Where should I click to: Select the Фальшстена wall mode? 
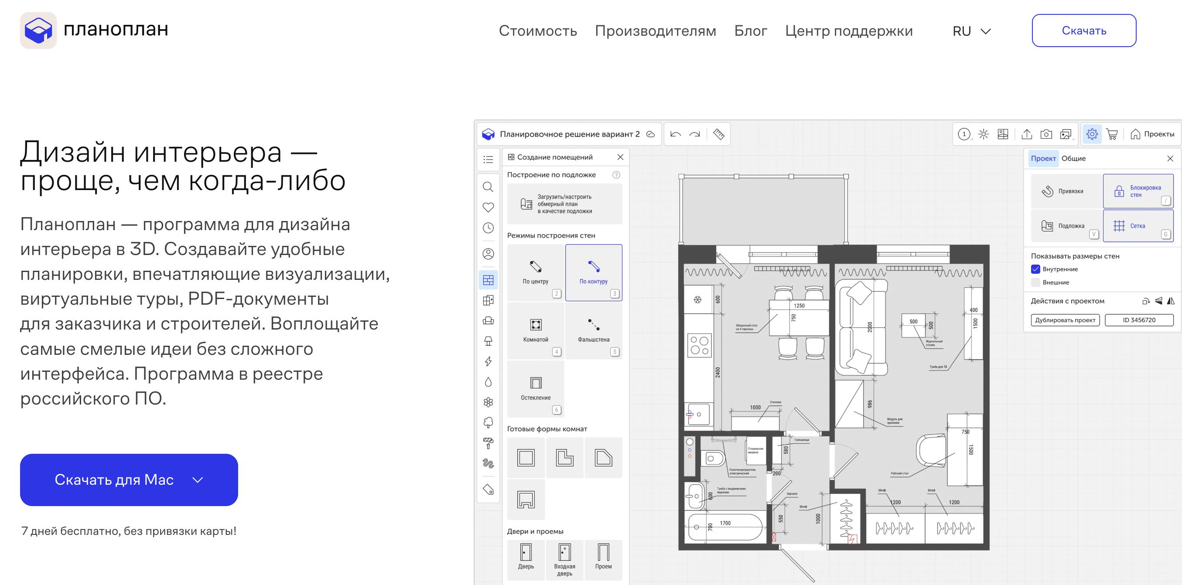(594, 330)
